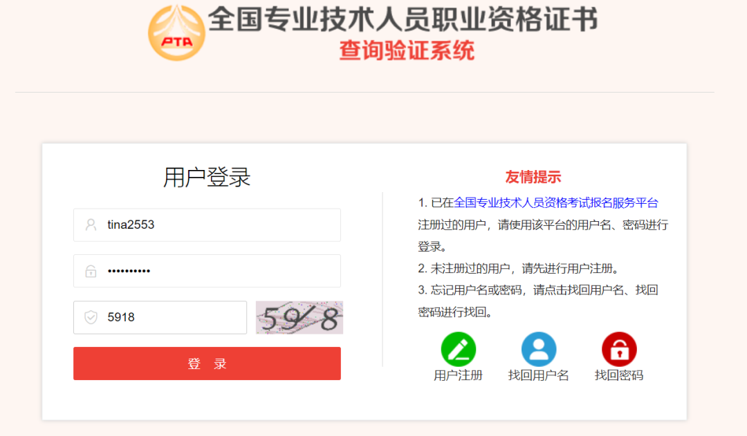
Task: Click the lock icon in password field
Action: 91,271
